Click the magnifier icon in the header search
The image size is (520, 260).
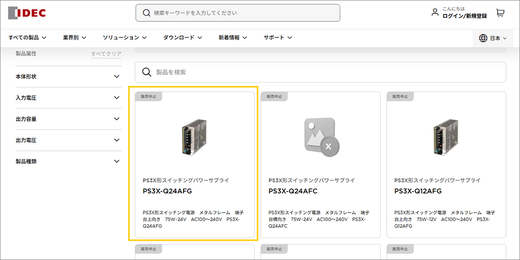pos(147,13)
